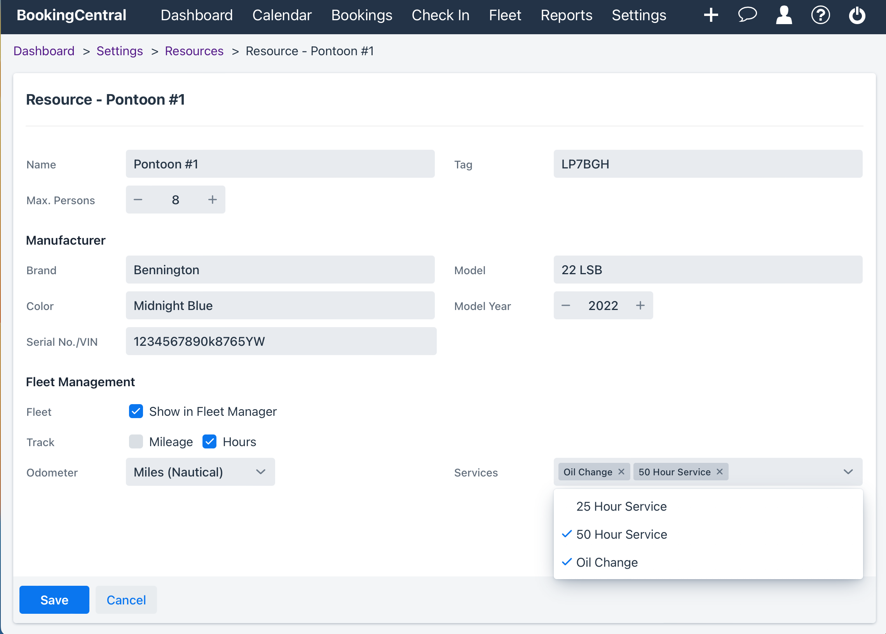This screenshot has height=634, width=886.
Task: Click the Tag field LP7BGH
Action: point(708,164)
